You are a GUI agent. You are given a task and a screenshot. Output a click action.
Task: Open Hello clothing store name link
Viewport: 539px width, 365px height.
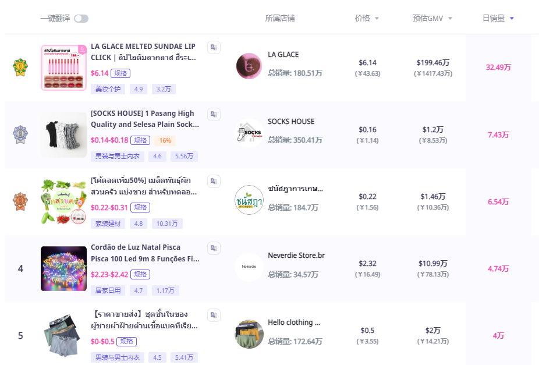pos(294,323)
